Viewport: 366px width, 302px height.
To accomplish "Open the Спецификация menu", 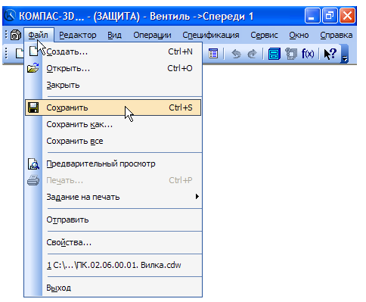I will coord(211,35).
